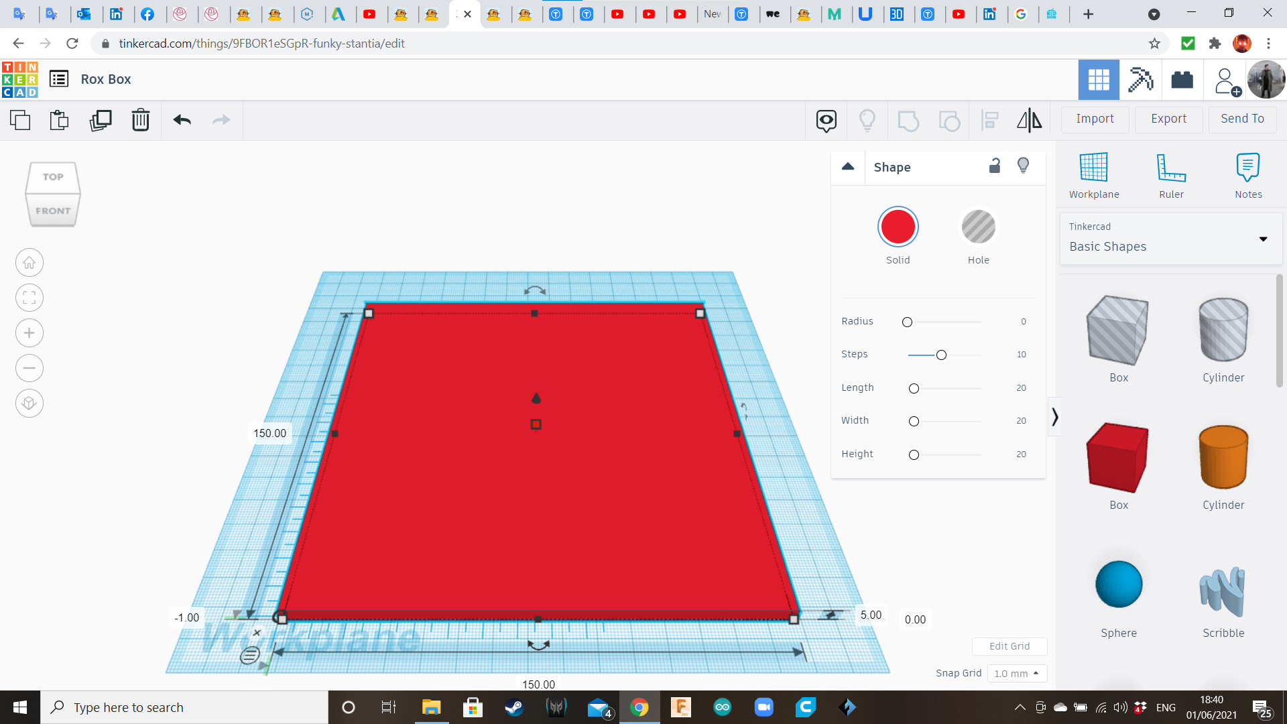
Task: Pick the blue Sphere shape thumbnail
Action: (1118, 585)
